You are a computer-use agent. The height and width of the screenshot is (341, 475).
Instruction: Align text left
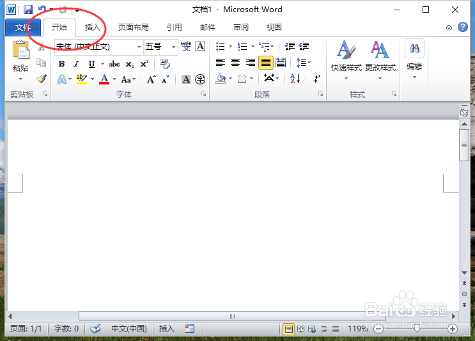coord(221,63)
